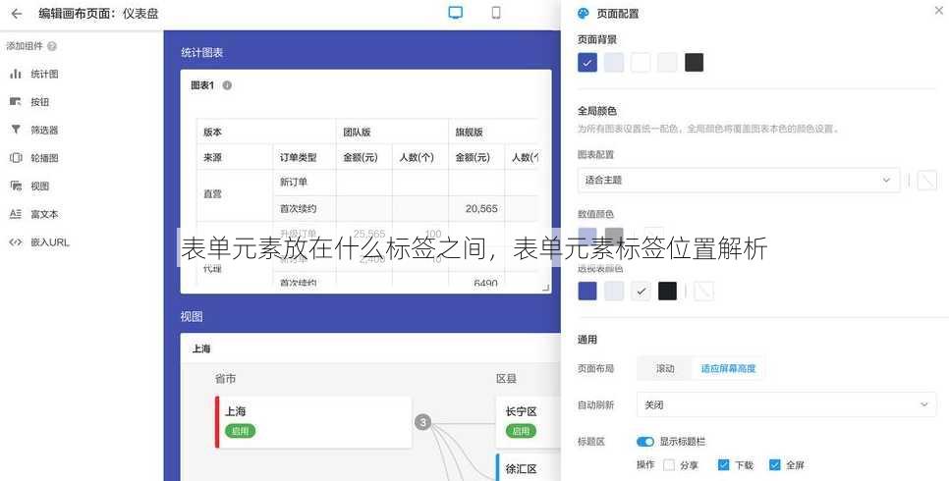This screenshot has height=481, width=949.
Task: Click the 徐汇区 district card
Action: (528, 467)
